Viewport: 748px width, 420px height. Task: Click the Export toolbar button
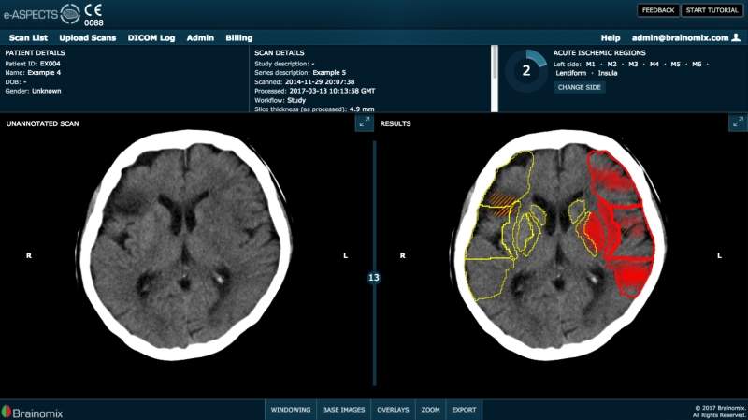(464, 410)
